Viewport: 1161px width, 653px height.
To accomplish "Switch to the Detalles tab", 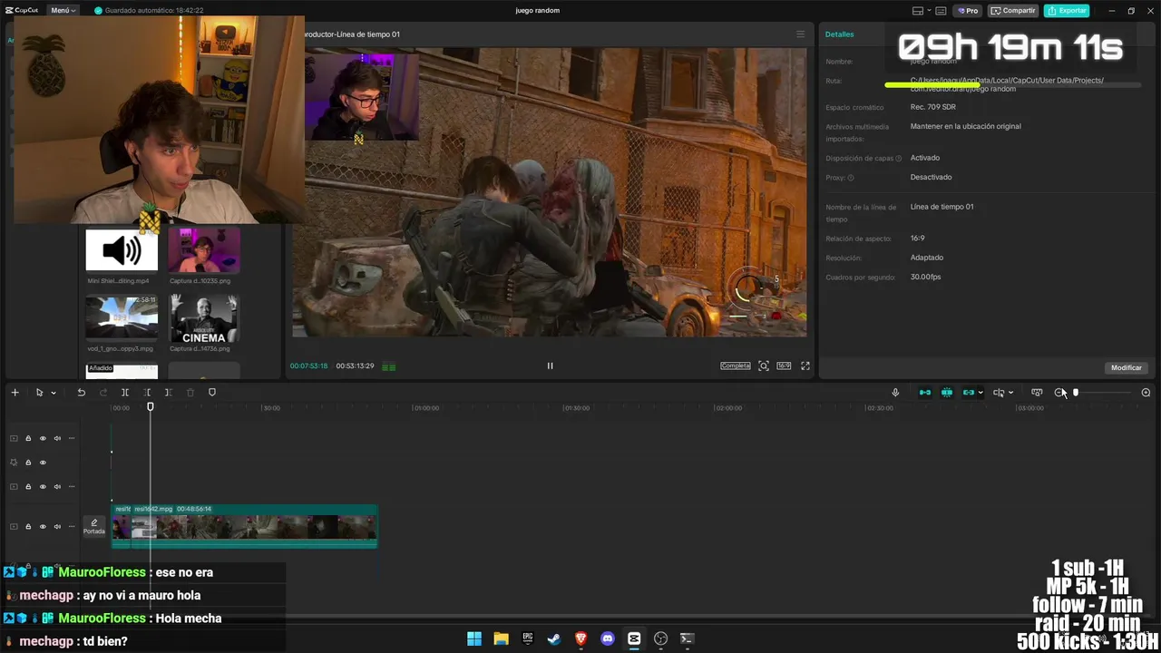I will click(839, 34).
